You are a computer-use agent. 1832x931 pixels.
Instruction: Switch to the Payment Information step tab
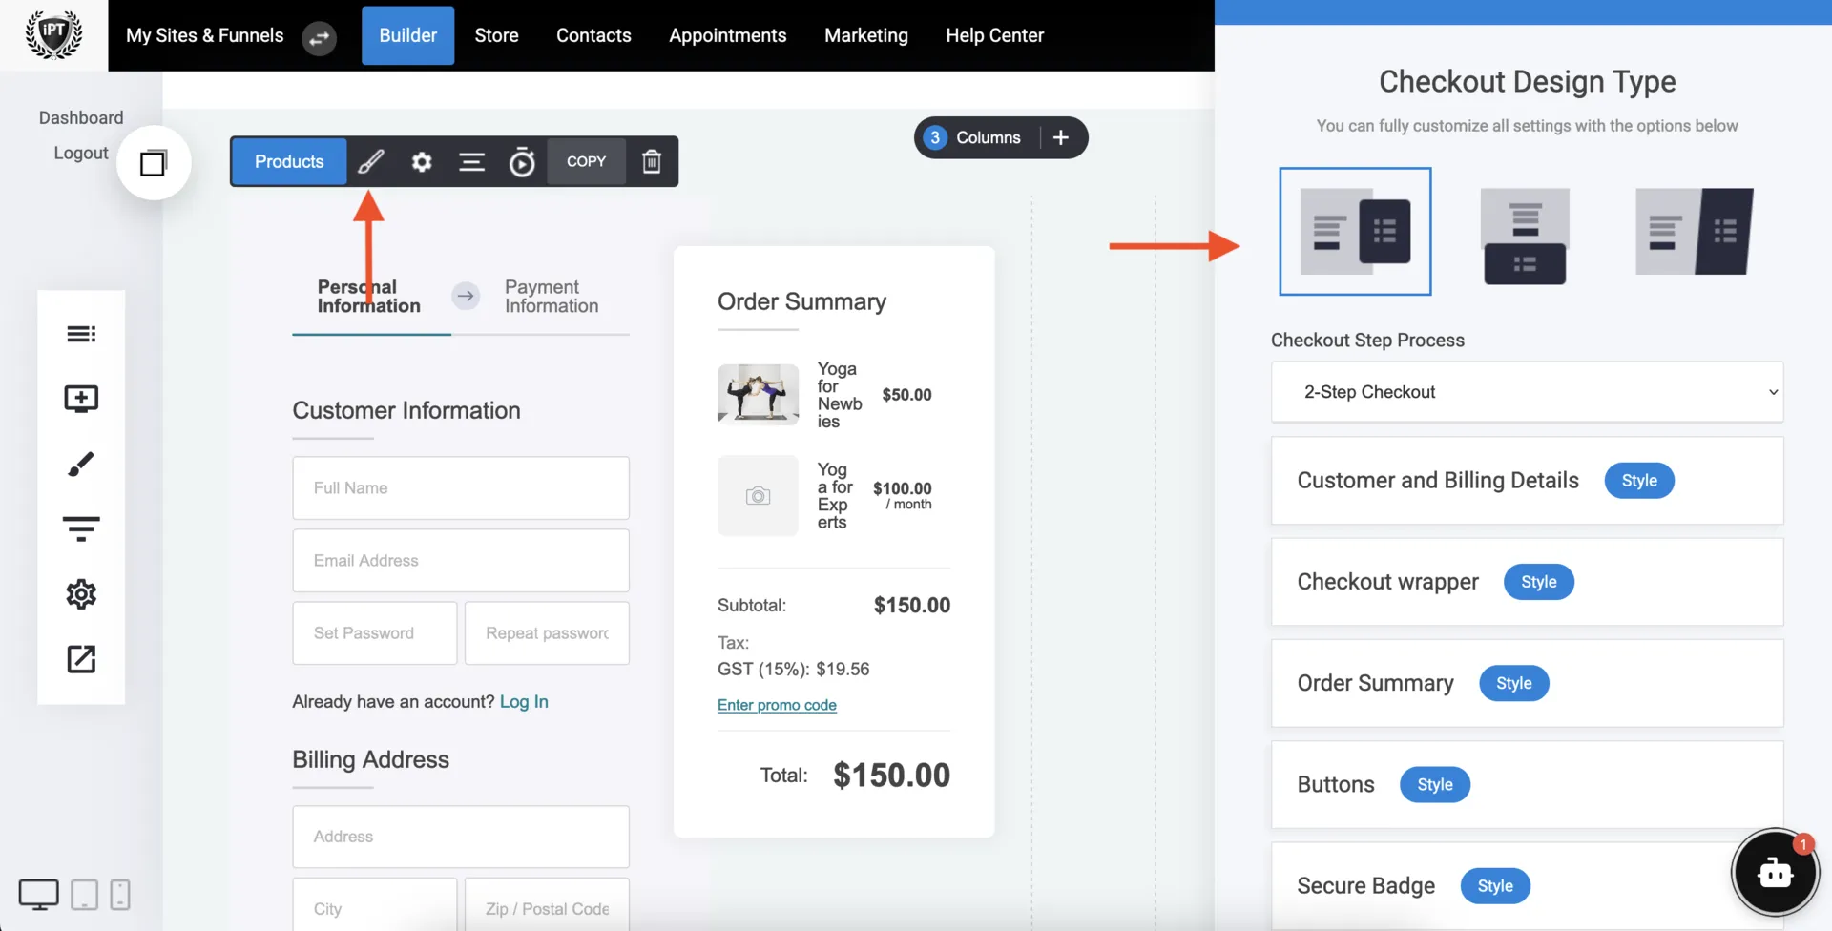click(x=552, y=297)
